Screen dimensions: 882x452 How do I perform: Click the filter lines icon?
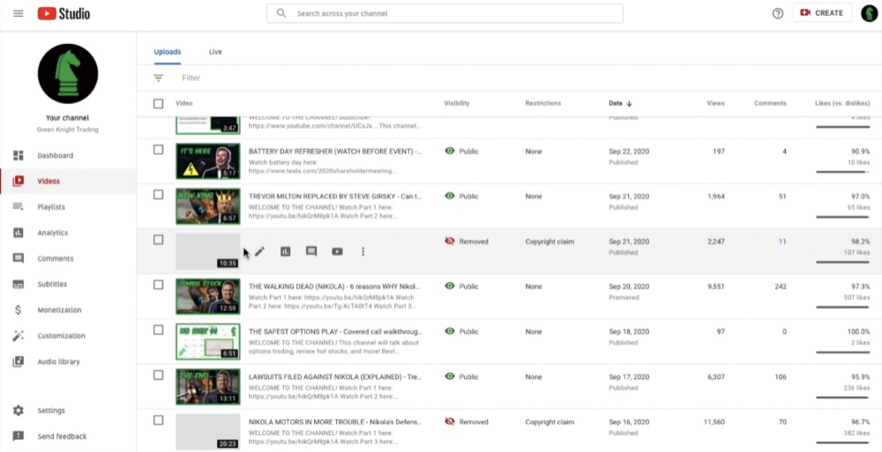tap(159, 78)
